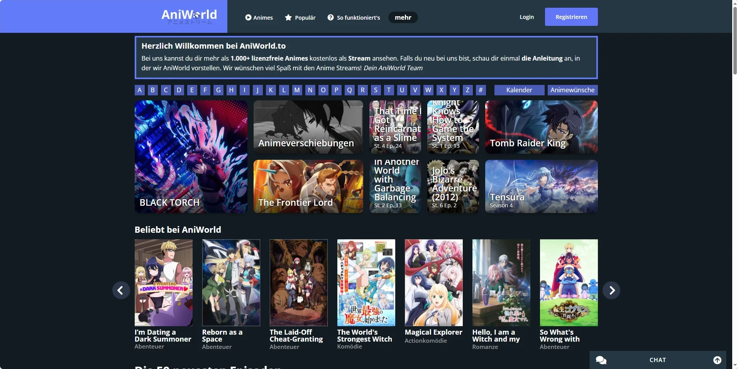
Task: Open the Animeverschiebungen tile
Action: [x=308, y=127]
